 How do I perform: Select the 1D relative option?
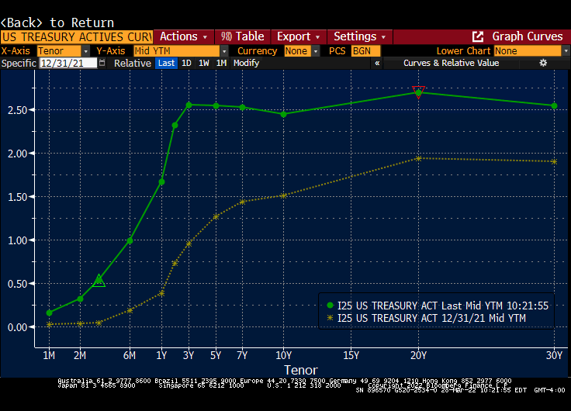click(186, 63)
